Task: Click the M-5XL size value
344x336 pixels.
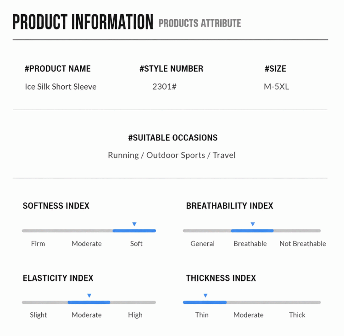Action: [x=277, y=87]
